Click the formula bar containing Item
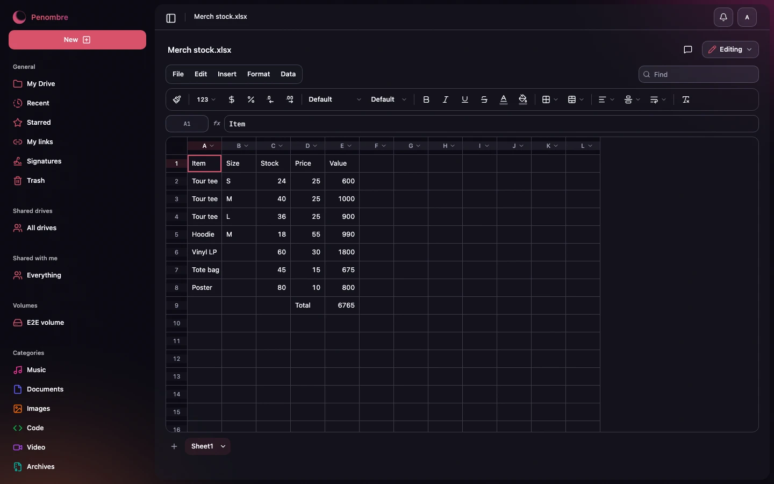 [491, 124]
